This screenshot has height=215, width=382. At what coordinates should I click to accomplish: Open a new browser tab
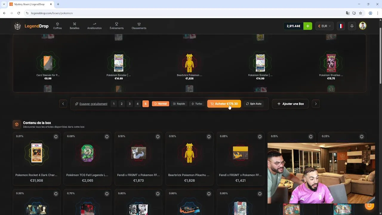58,4
